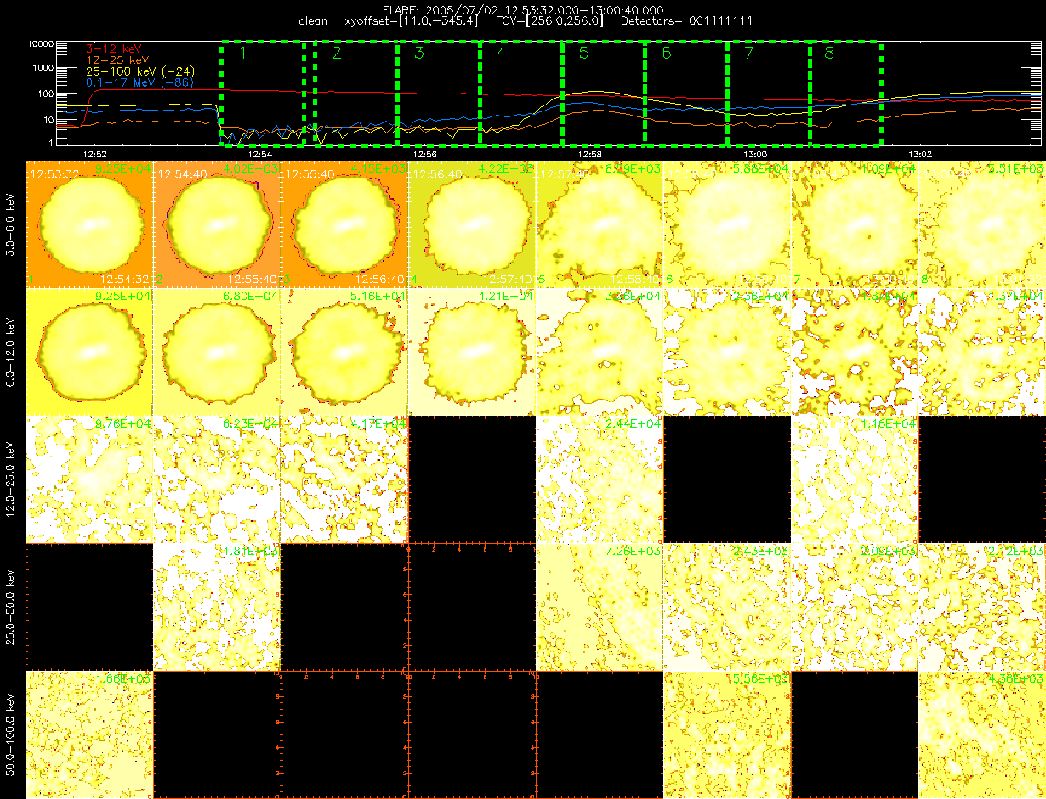
Task: Click the '13:00' time axis label
Action: (754, 154)
